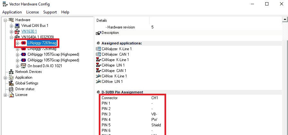Open the Help menu
Screen dimensions: 288x135
65,12
